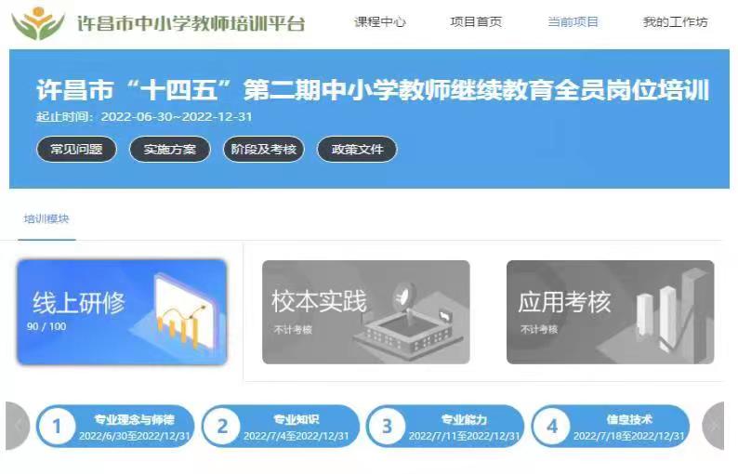Select stage number 1 circle

[x=57, y=427]
